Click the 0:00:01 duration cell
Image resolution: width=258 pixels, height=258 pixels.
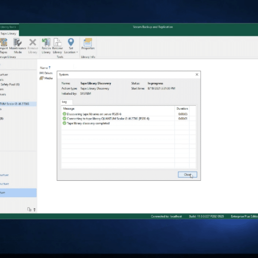click(x=183, y=119)
